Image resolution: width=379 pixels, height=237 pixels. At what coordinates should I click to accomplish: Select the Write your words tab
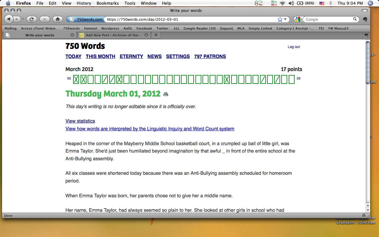39,35
